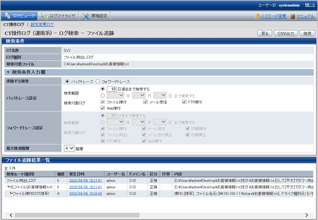Switch to the ログアナライザ tab
The image size is (318, 220).
click(x=59, y=16)
